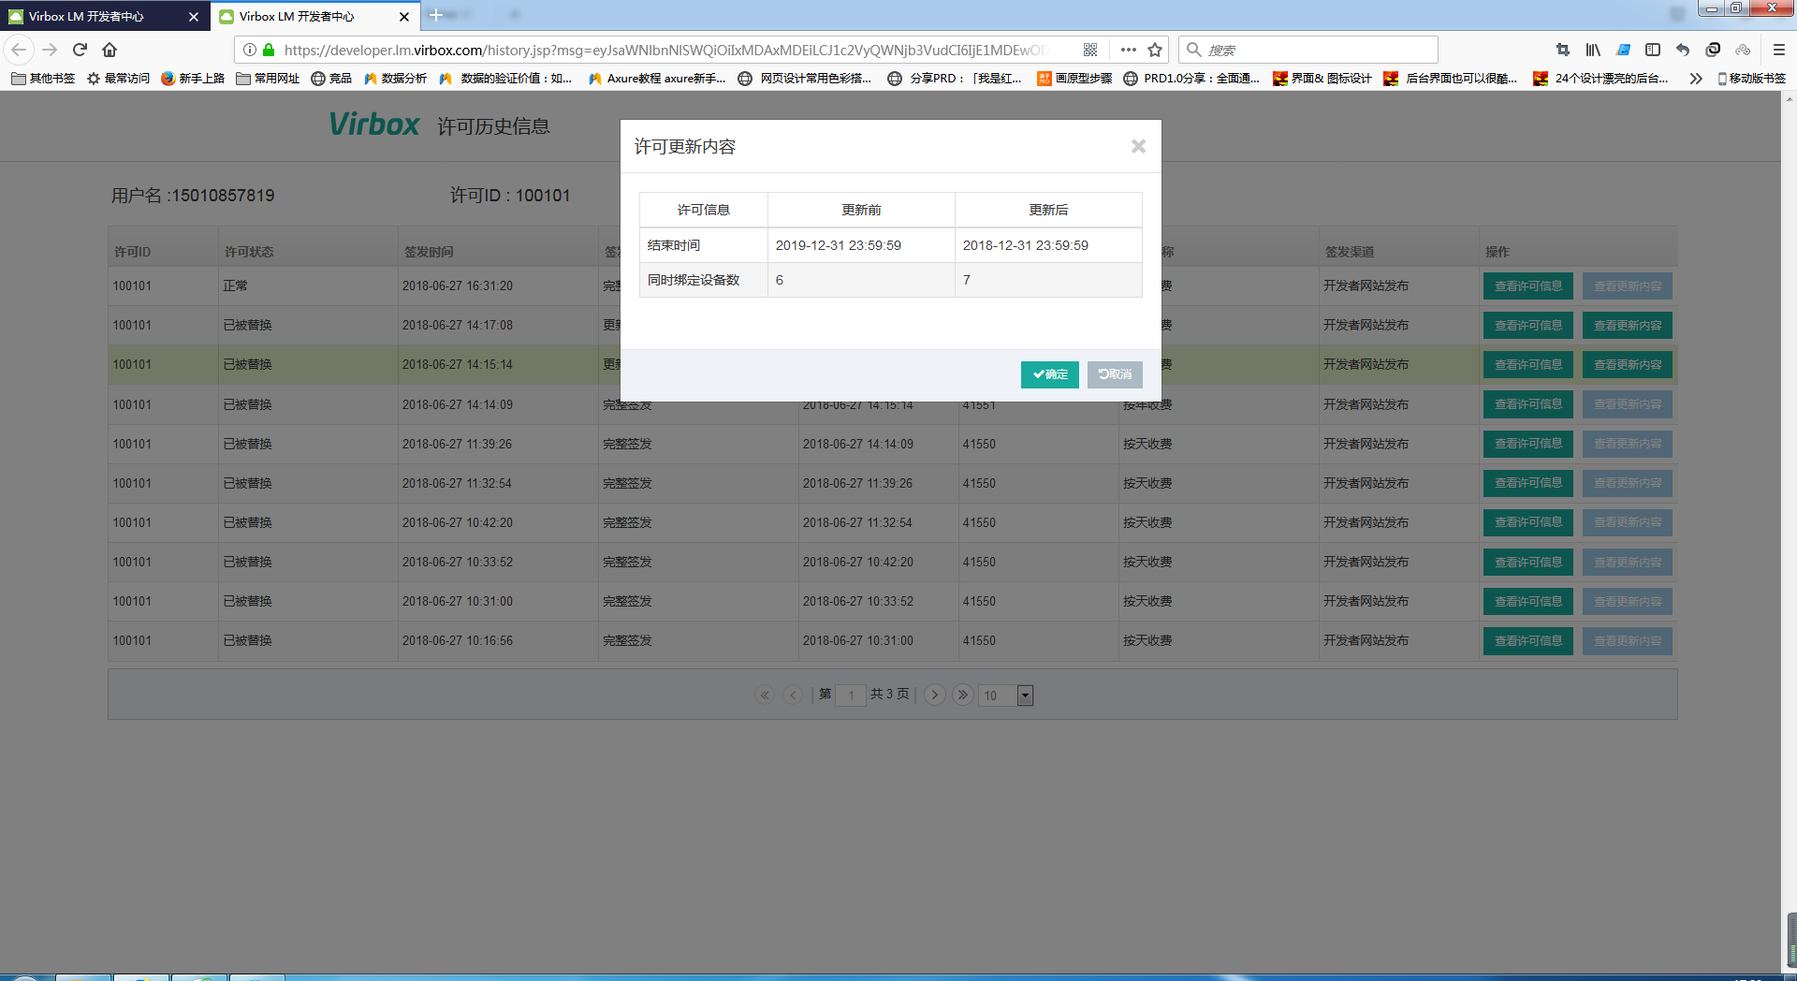
Task: Open the 最常访问 bookmark menu
Action: (x=119, y=79)
